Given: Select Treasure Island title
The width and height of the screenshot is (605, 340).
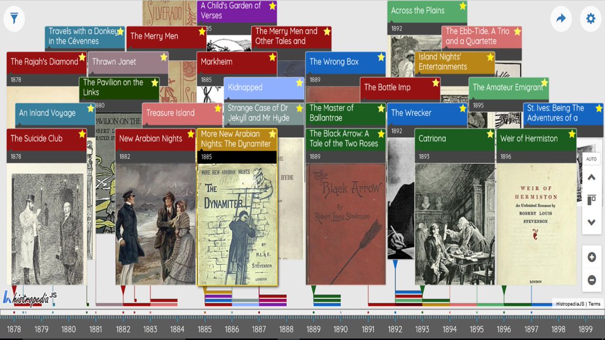Looking at the screenshot, I should (170, 113).
